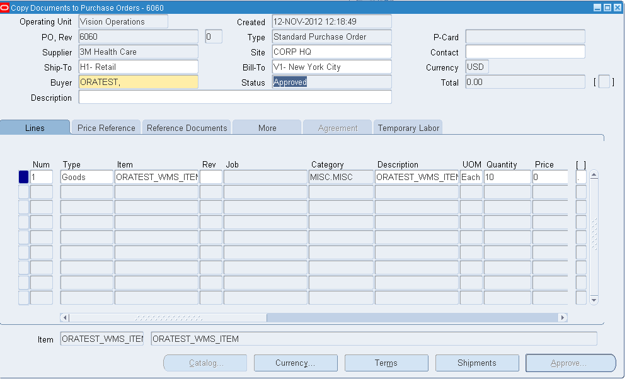The height and width of the screenshot is (379, 627).
Task: Click the vertical scrollbar down arrow
Action: [593, 300]
